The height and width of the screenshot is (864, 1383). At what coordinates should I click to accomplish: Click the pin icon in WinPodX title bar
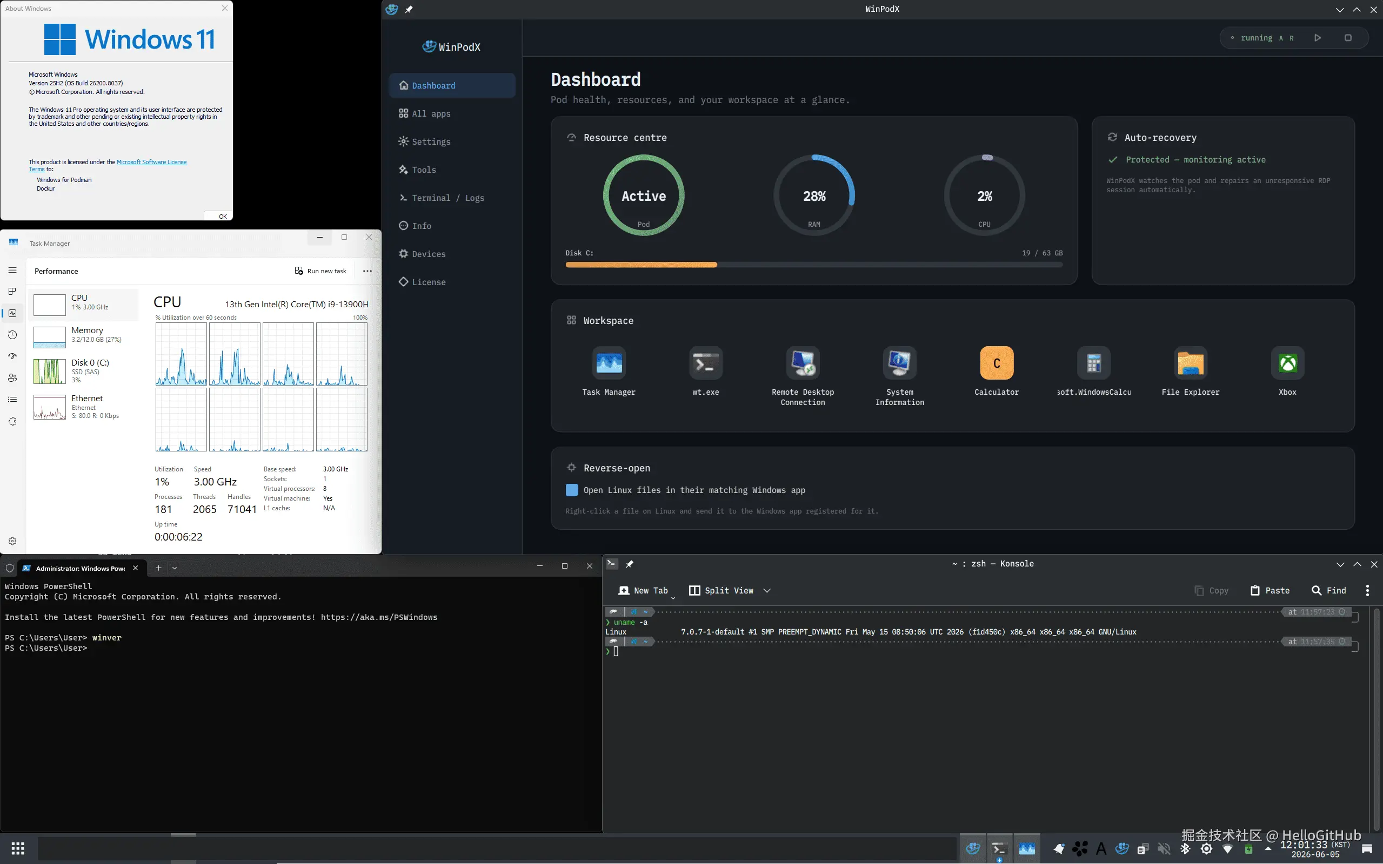click(409, 9)
